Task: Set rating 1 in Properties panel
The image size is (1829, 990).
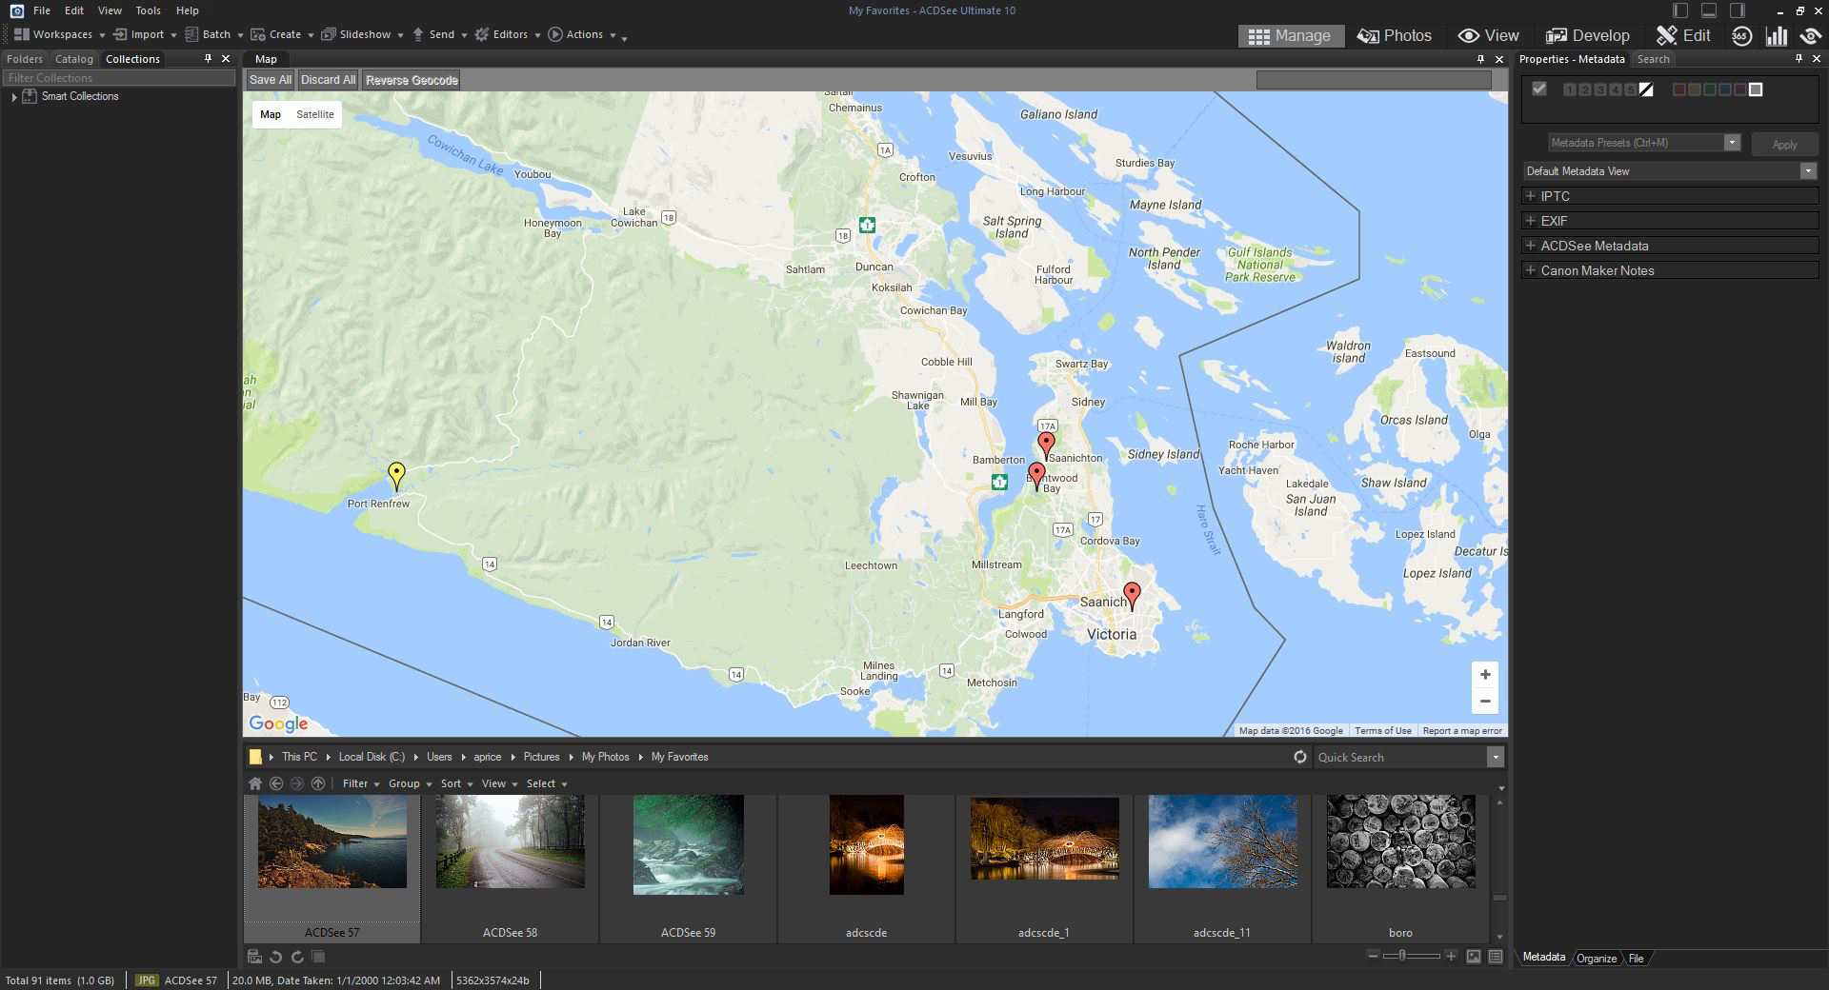Action: coord(1570,89)
